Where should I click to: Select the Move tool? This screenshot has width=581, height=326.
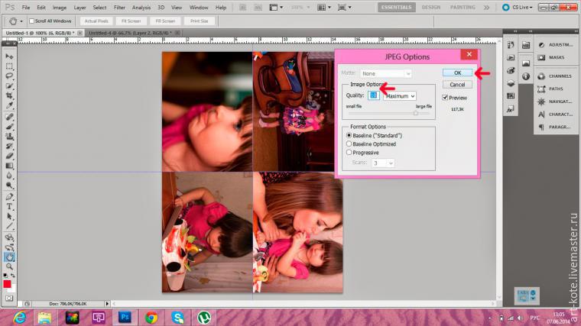(10, 56)
